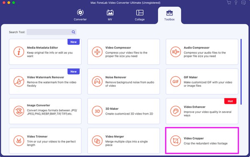Click "Improve your video quality" description
This screenshot has height=157, width=250.
point(207,114)
